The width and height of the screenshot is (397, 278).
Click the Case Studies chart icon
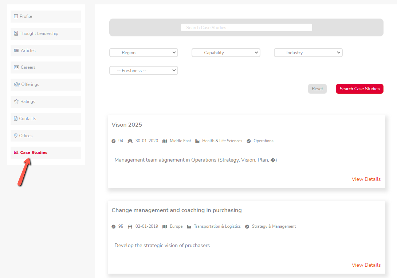(x=16, y=152)
